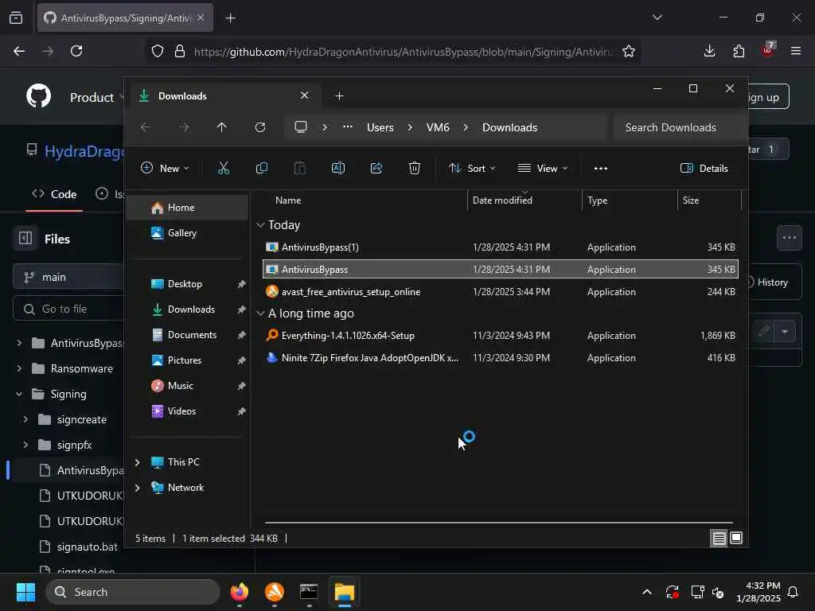This screenshot has width=815, height=611.
Task: Click the File Explorer taskbar icon
Action: 344,592
